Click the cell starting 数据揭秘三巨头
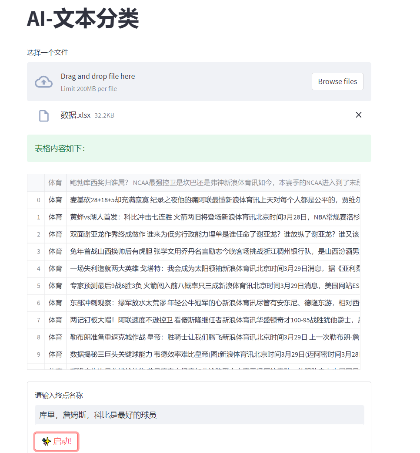420x453 pixels. pyautogui.click(x=213, y=355)
